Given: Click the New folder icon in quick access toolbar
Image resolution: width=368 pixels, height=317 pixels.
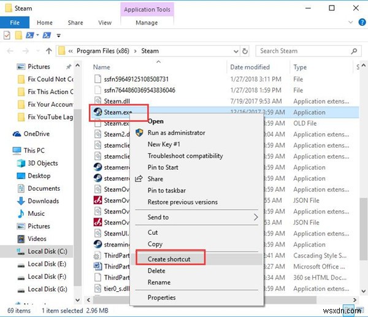Looking at the screenshot, I should point(18,36).
